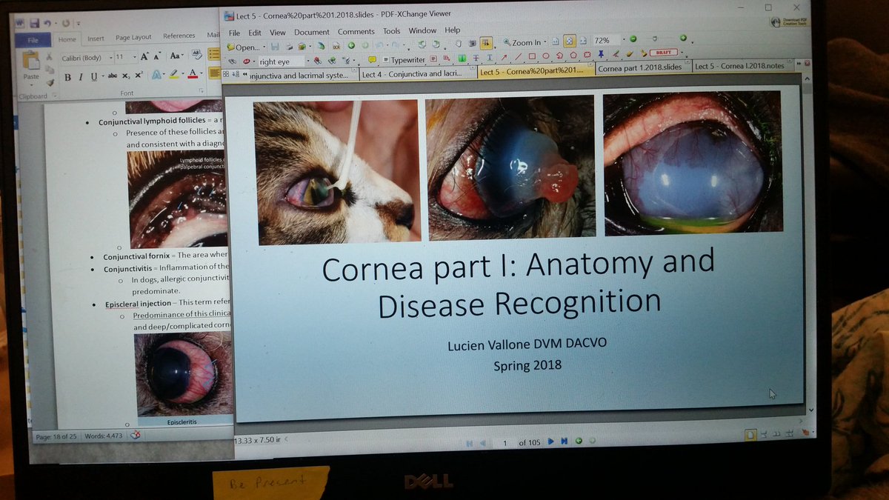Apply red font color in Word

[x=193, y=75]
